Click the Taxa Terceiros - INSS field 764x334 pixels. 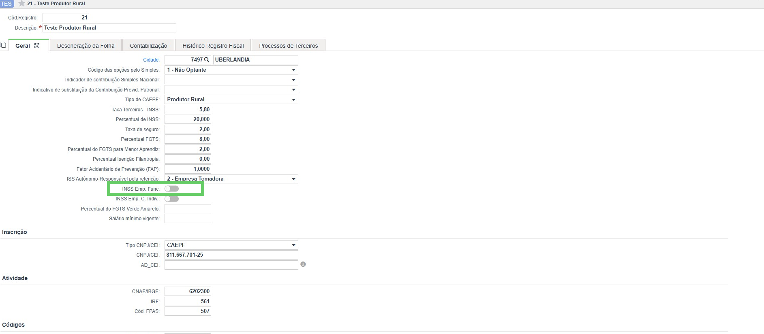click(188, 109)
